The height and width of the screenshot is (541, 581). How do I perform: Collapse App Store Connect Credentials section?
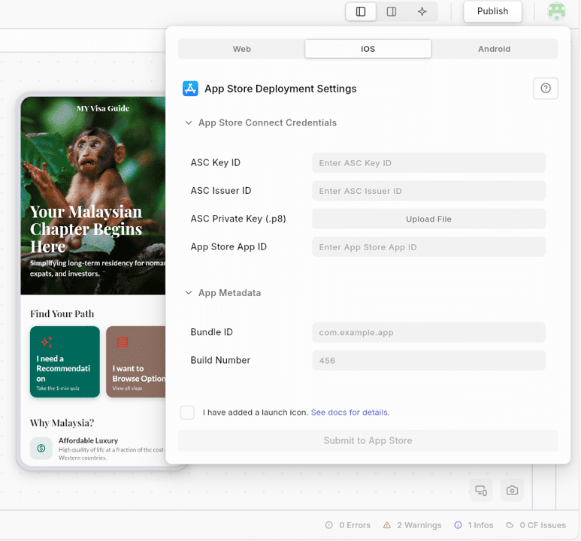pyautogui.click(x=261, y=122)
